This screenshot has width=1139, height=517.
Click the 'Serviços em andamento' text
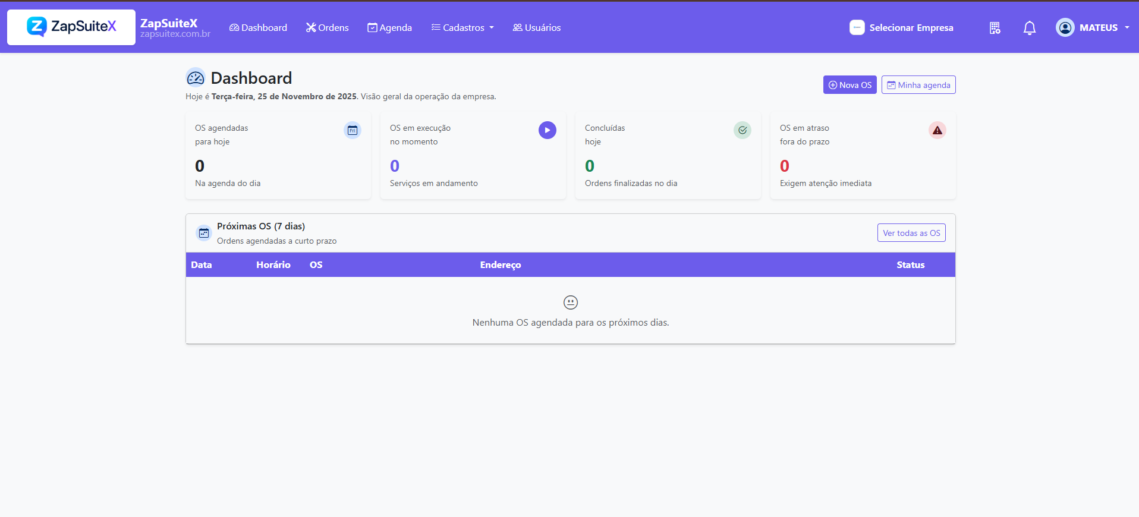click(434, 183)
